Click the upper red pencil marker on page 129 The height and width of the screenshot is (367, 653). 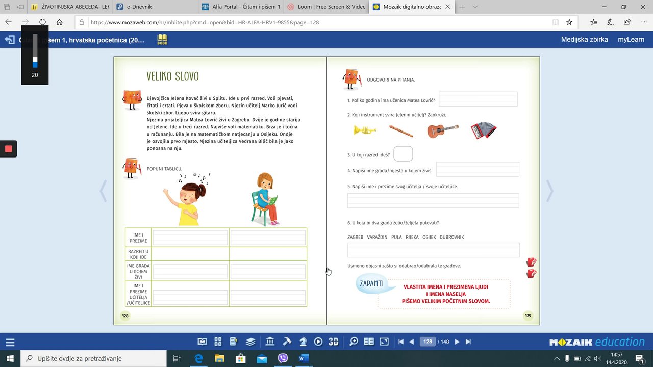[531, 263]
